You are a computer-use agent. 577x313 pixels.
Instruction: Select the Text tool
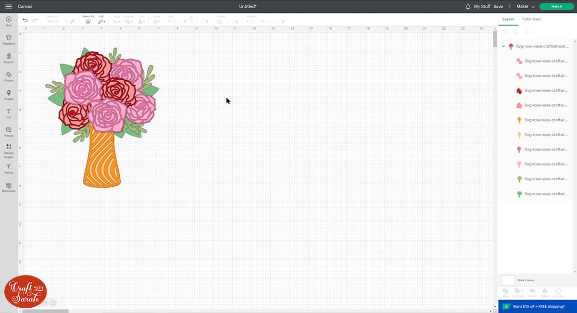[x=9, y=113]
